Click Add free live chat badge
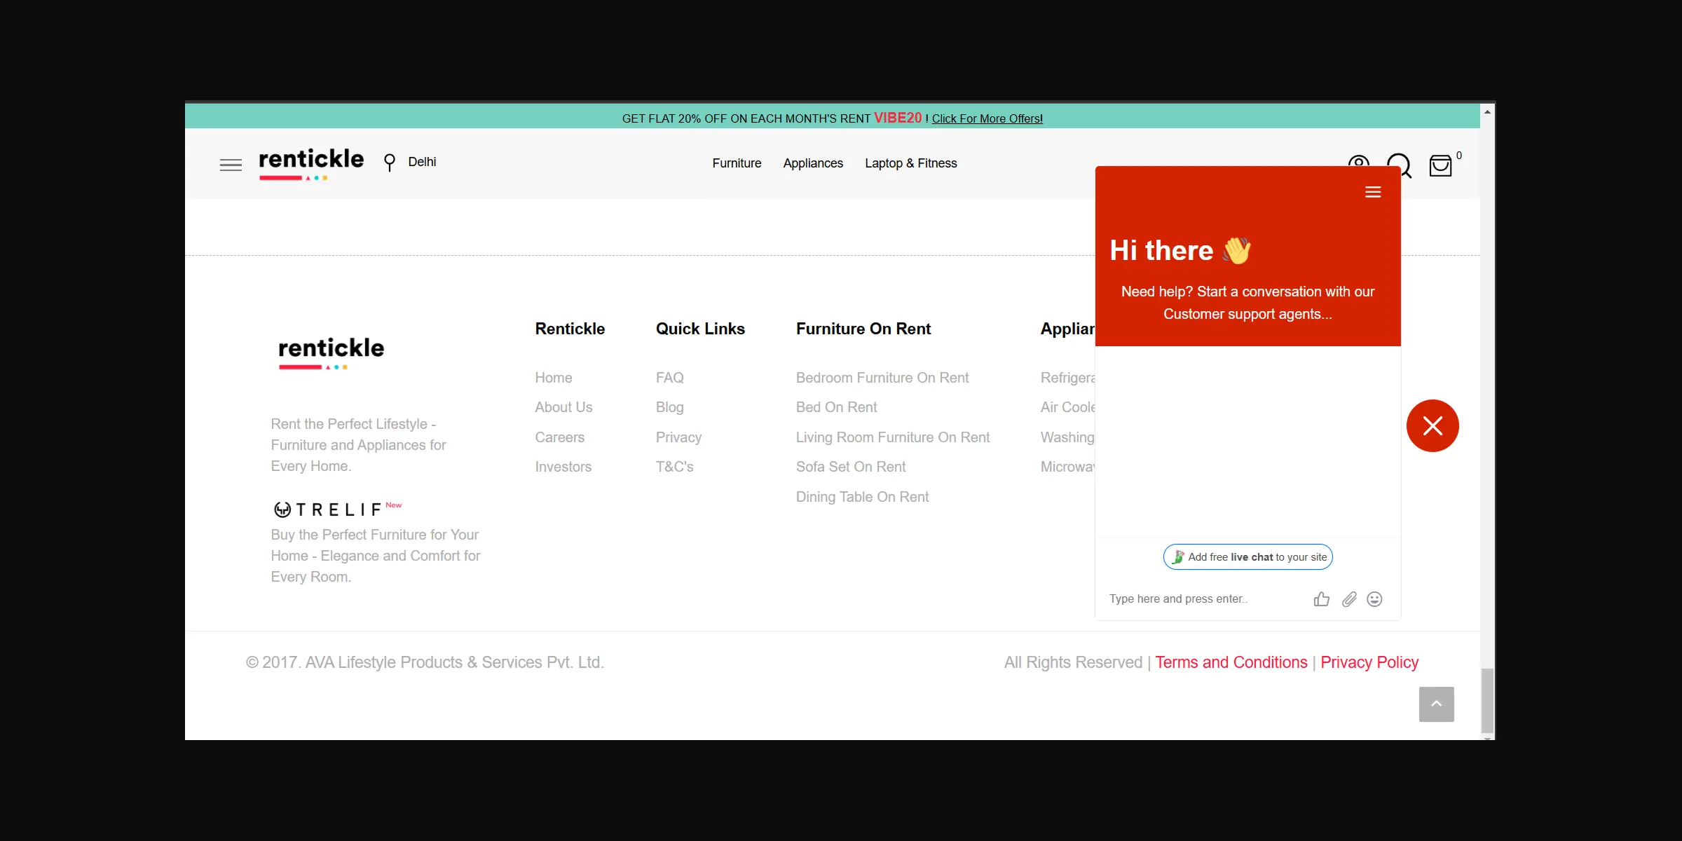 coord(1247,557)
